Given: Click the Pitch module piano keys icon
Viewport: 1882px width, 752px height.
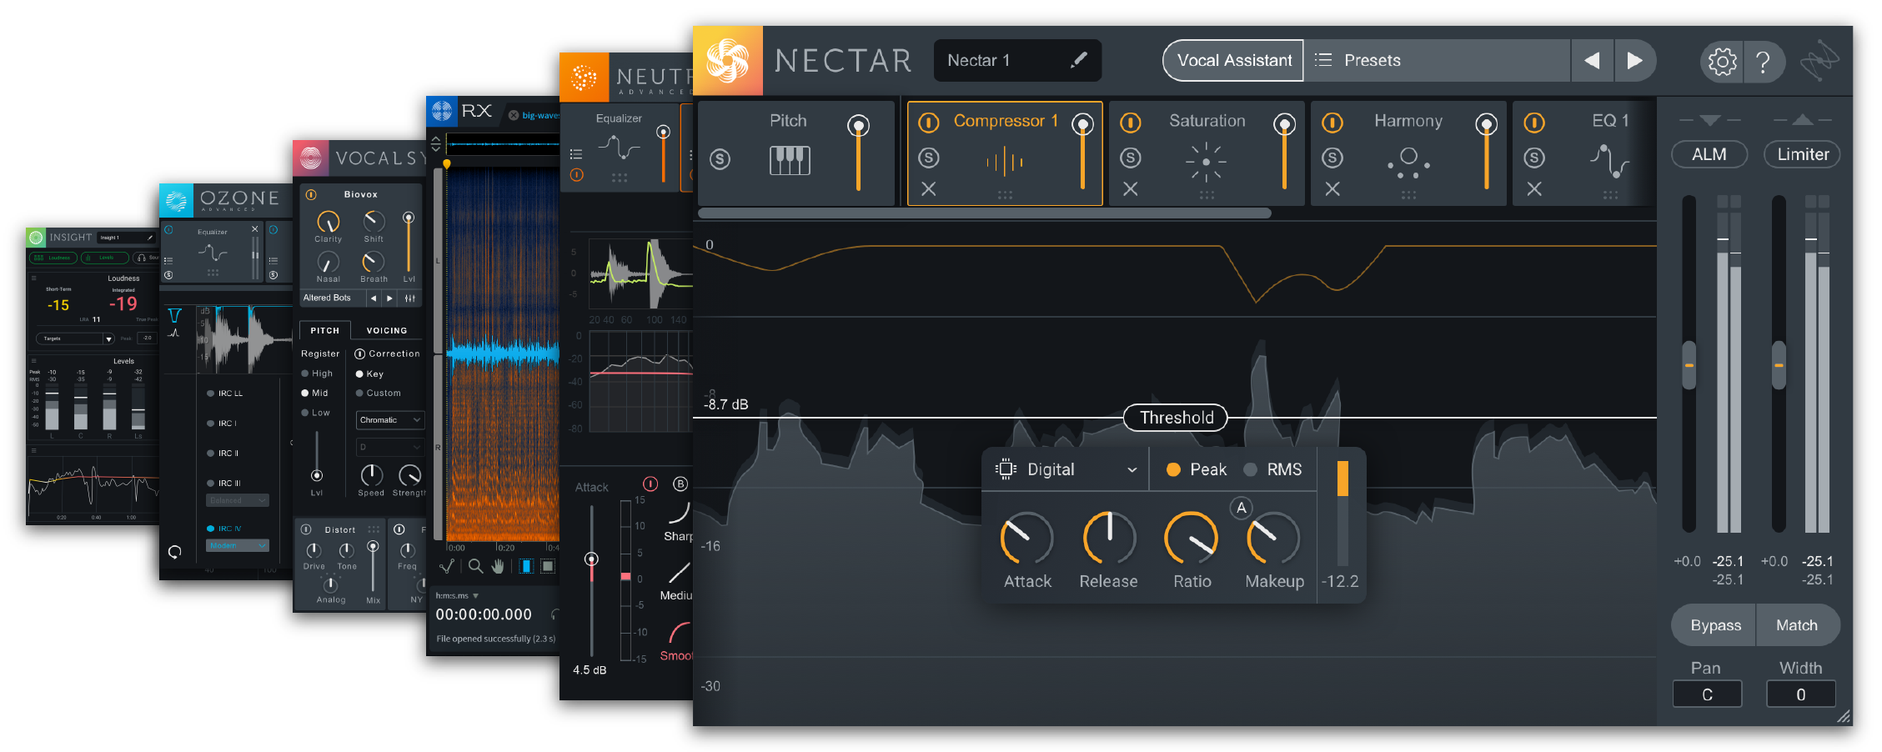Looking at the screenshot, I should point(789,159).
